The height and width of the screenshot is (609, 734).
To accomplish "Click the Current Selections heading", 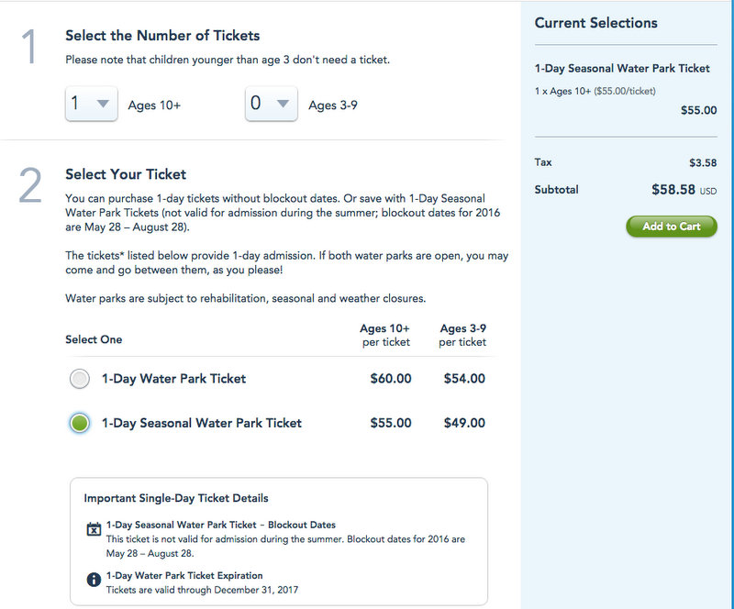I will (595, 22).
